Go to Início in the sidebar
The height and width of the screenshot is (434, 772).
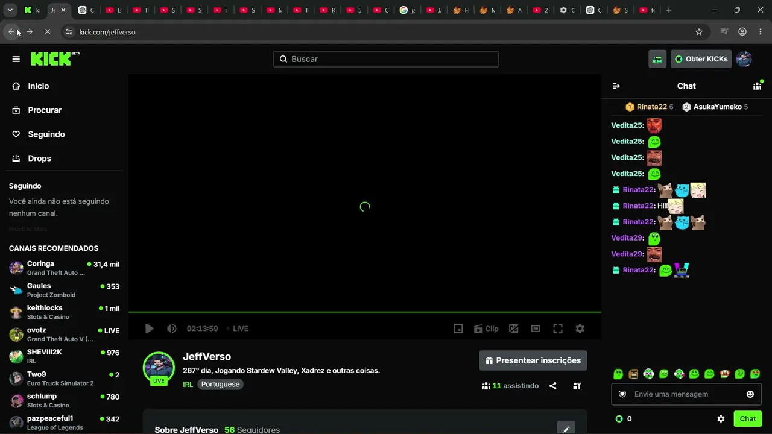(64, 86)
